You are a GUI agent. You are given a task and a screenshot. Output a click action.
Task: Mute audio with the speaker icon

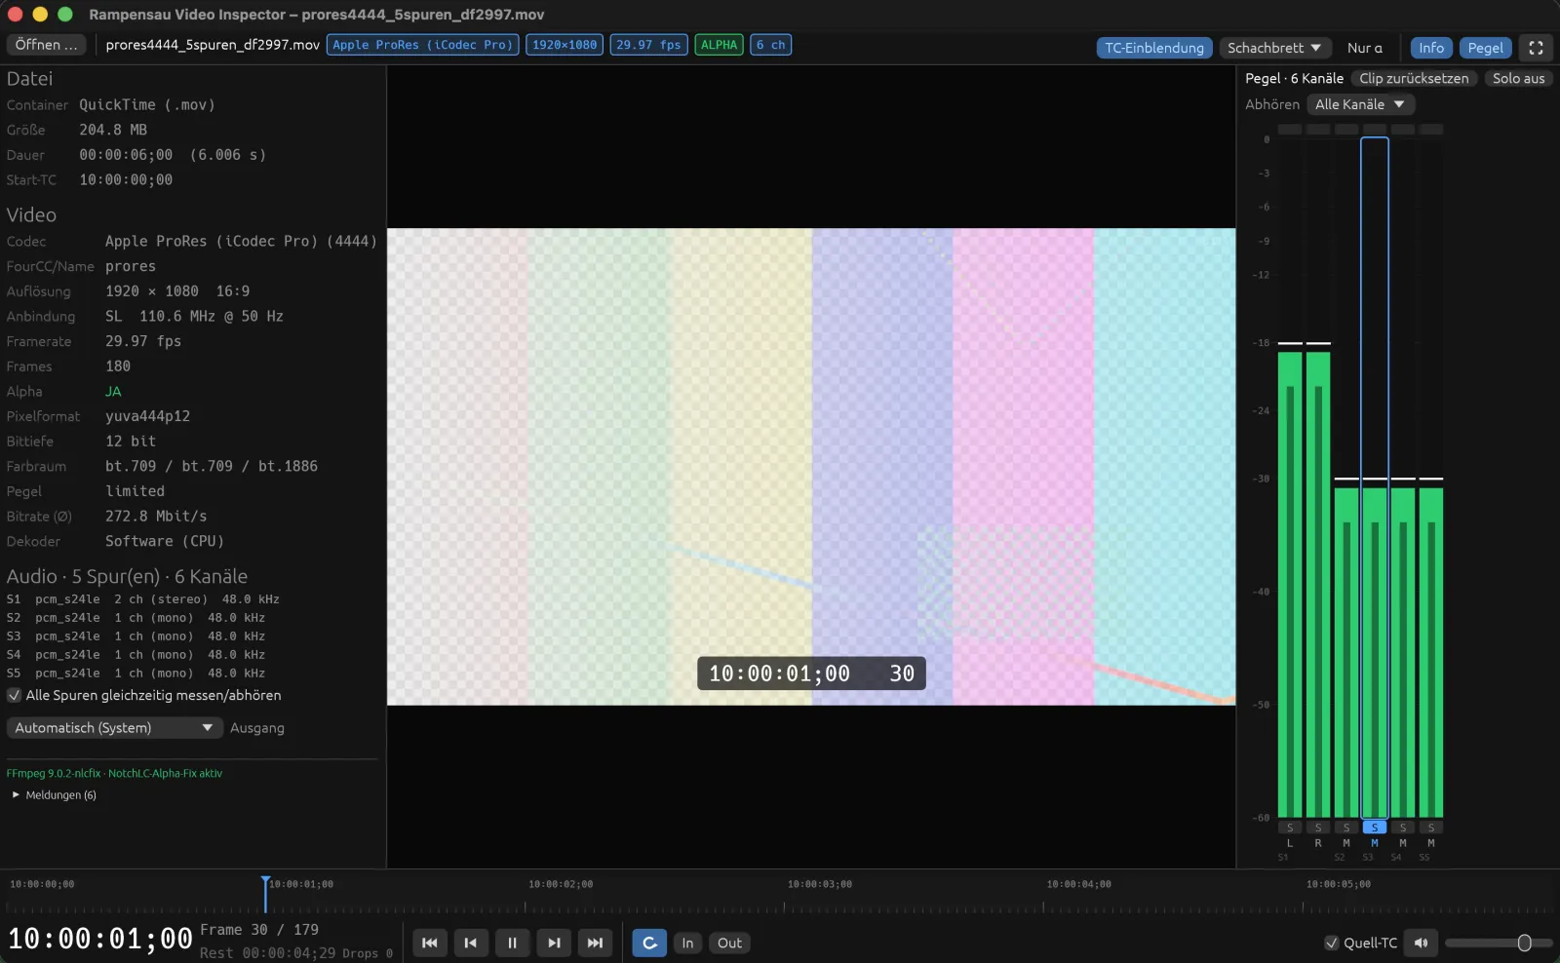tap(1422, 943)
